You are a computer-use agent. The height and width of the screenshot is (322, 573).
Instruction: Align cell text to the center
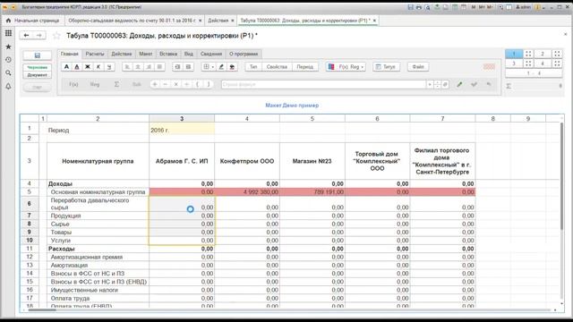tap(138, 67)
